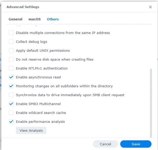This screenshot has height=150, width=158.
Task: Tick Do not reserve disk space checkbox
Action: [11, 60]
